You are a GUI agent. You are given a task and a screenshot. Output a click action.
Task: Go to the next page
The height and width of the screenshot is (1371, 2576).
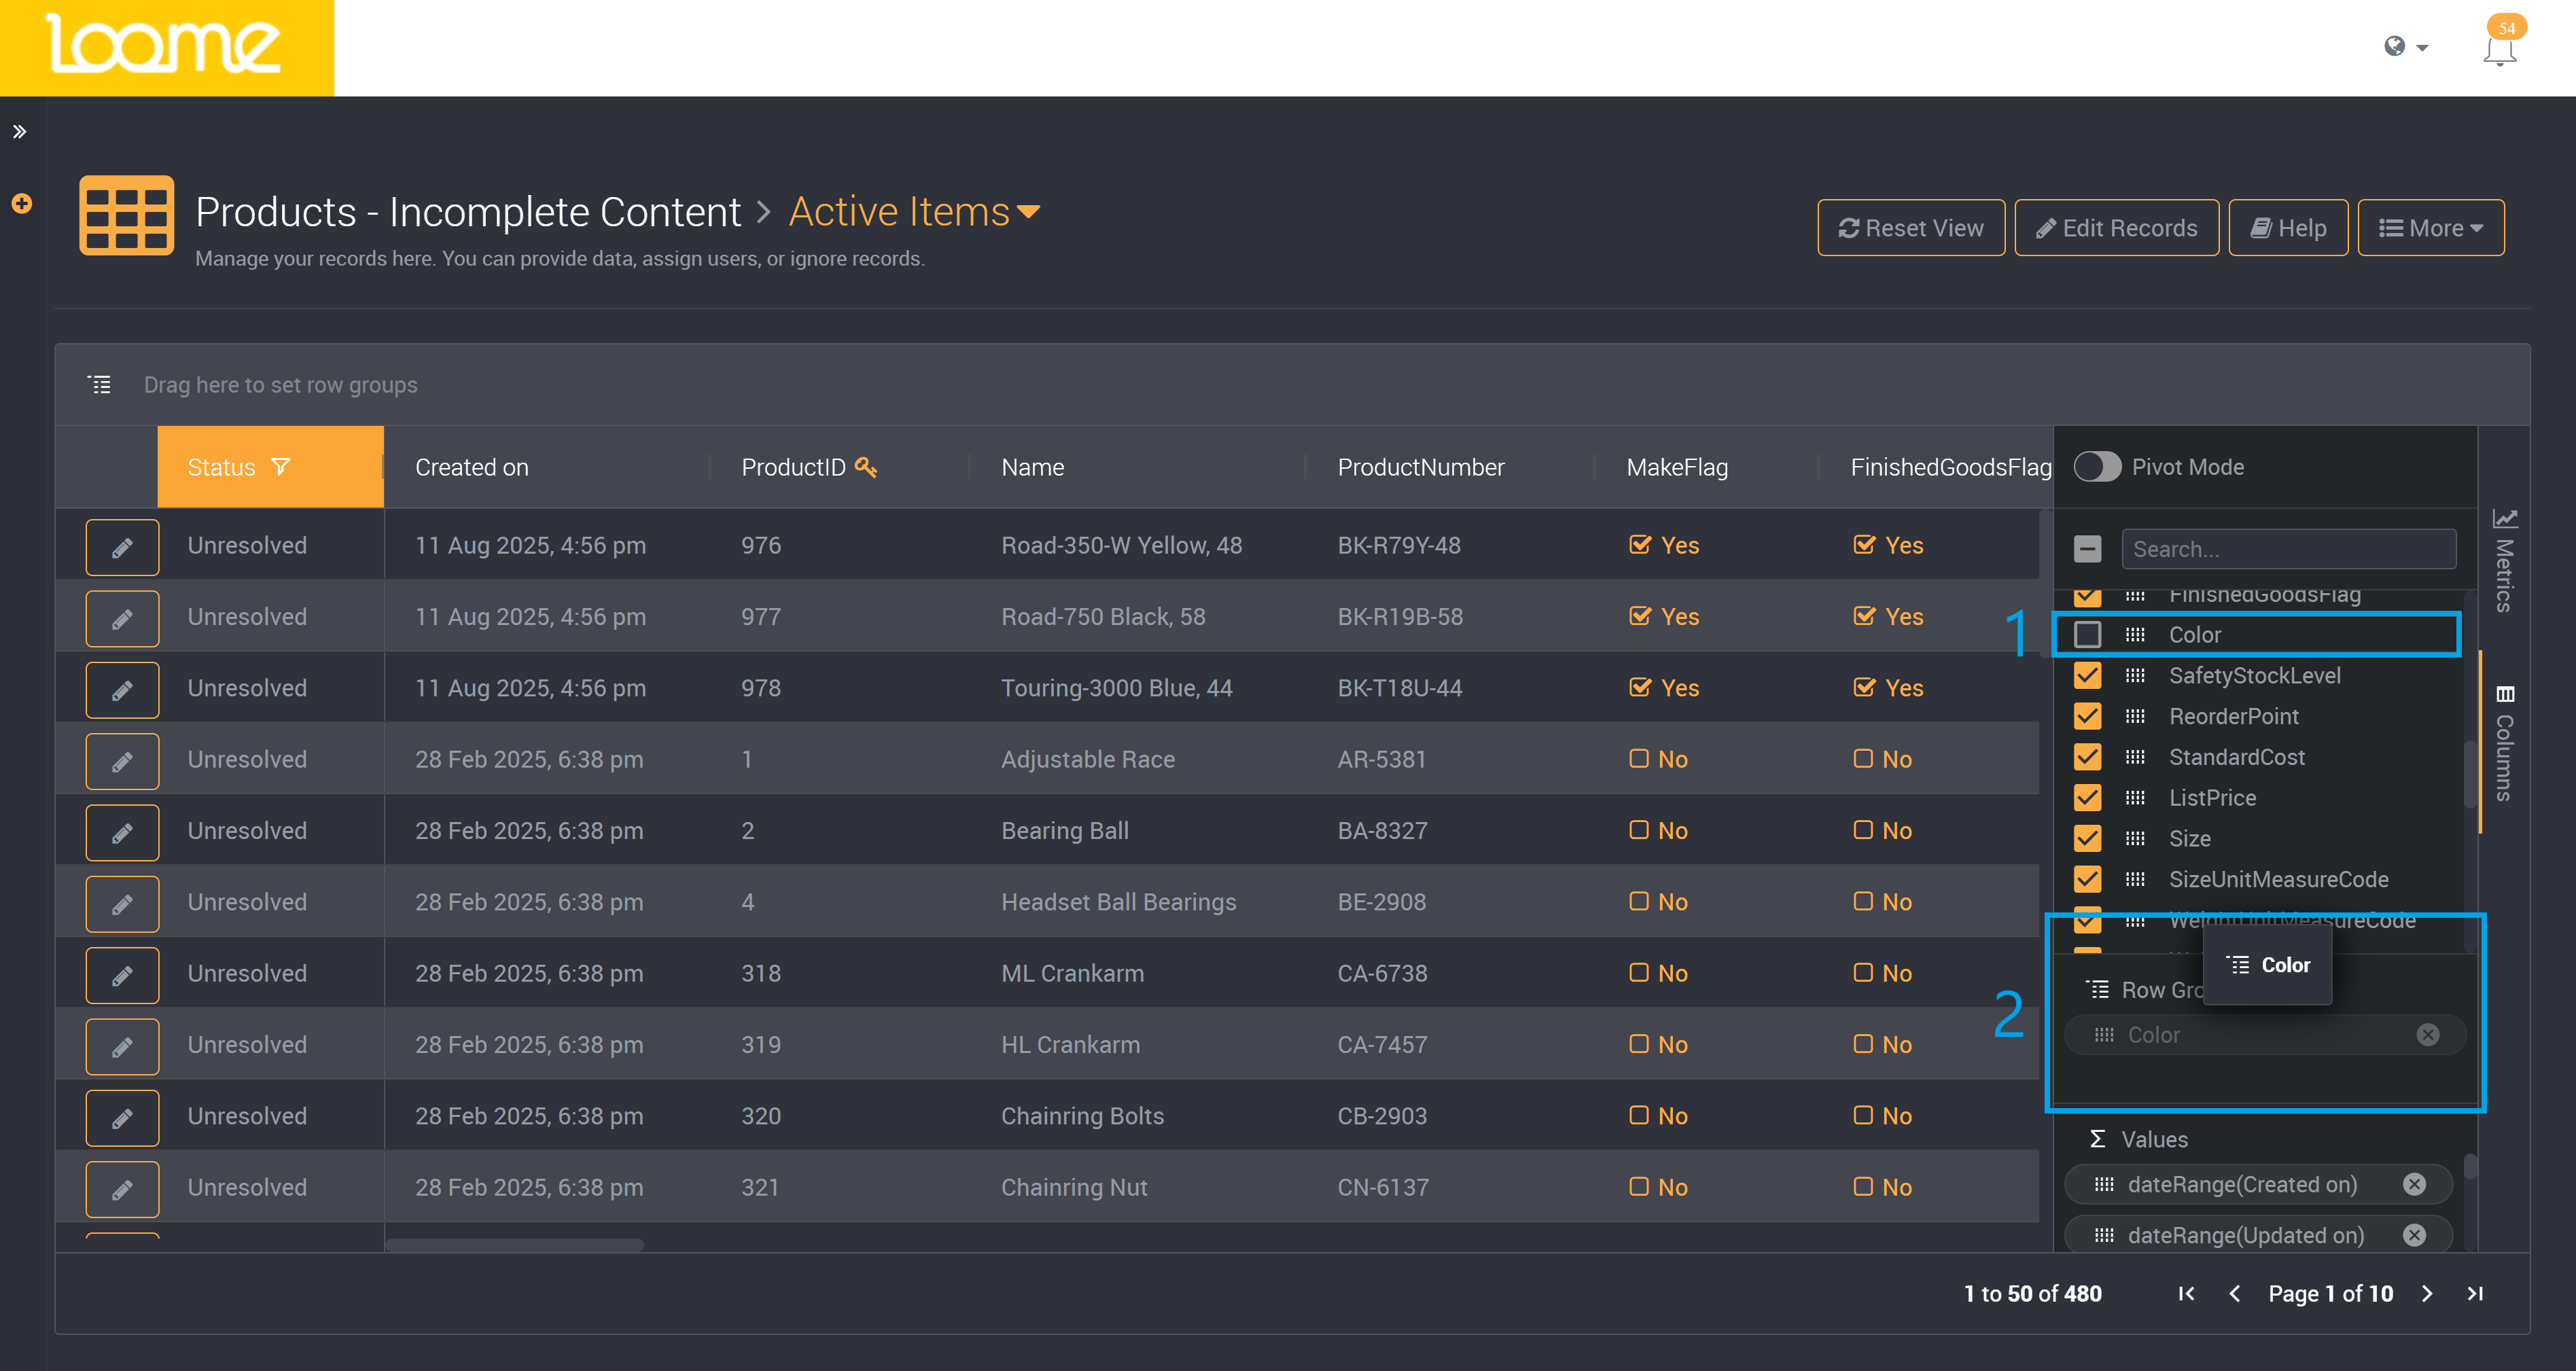point(2427,1294)
